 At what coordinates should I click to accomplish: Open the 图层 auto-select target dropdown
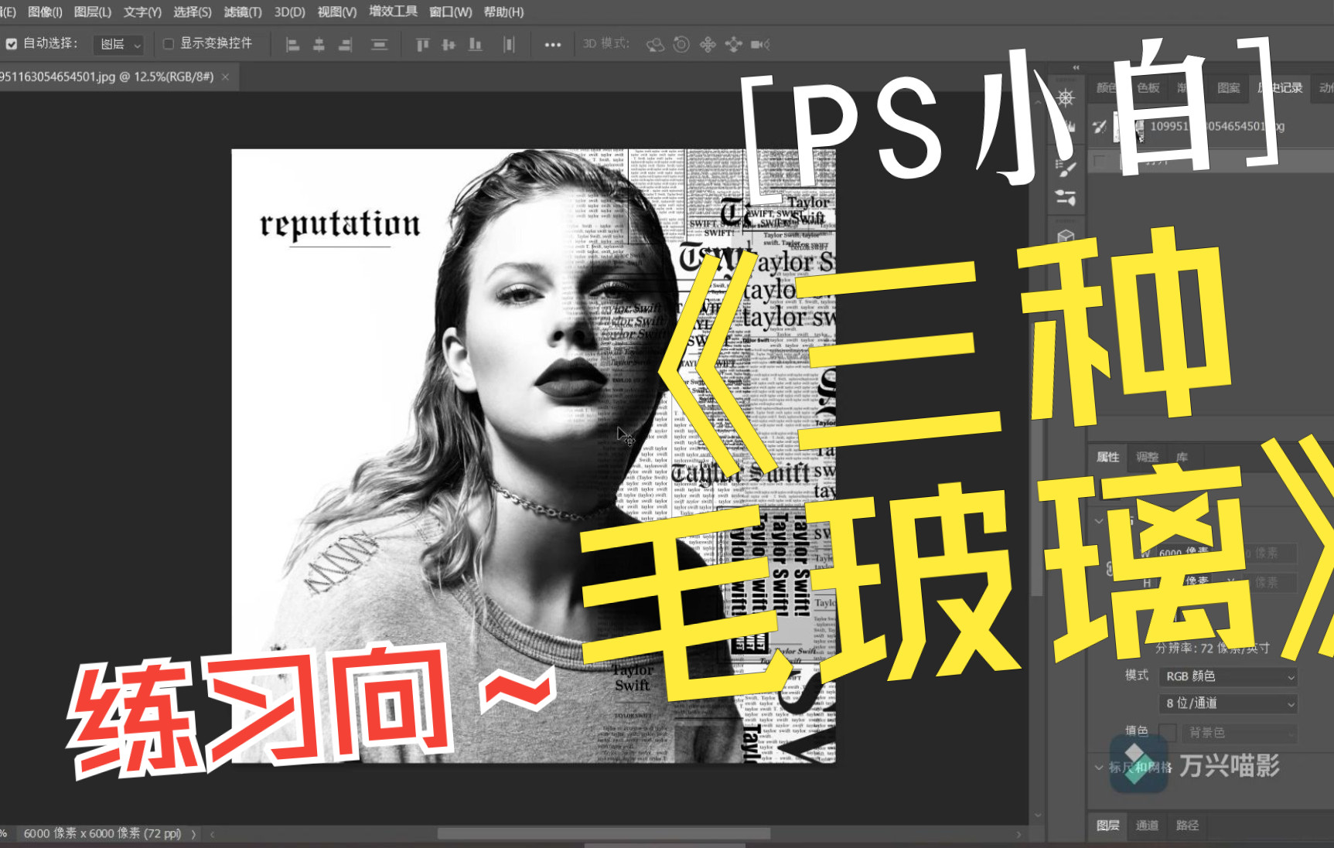pos(118,45)
